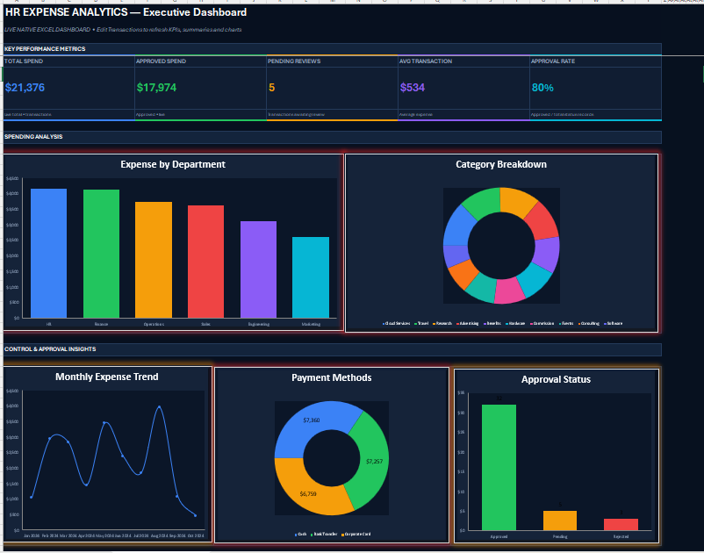This screenshot has height=553, width=704.
Task: Select the Avg Transaction $534 cell
Action: (x=413, y=88)
